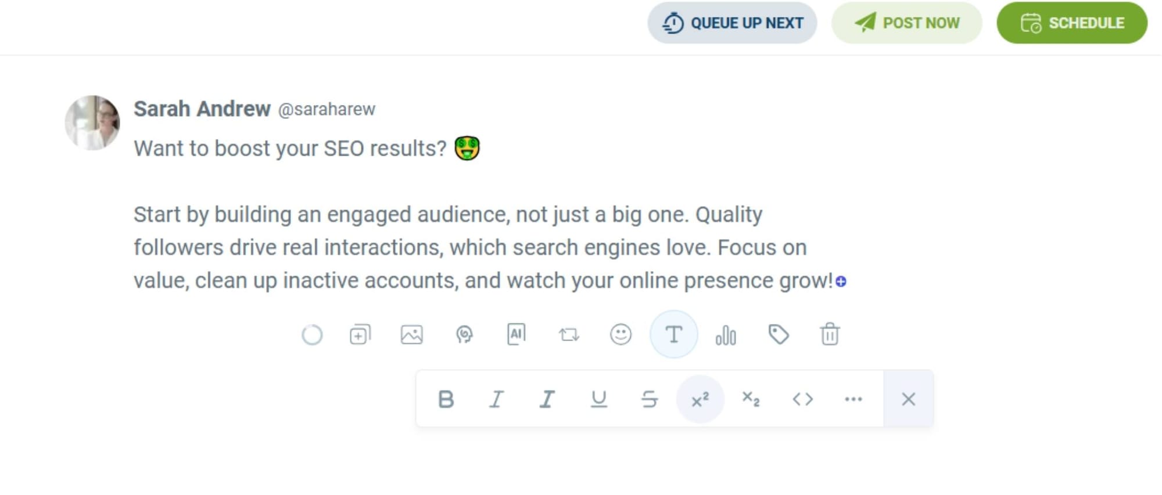
Task: Apply strikethrough to text
Action: pyautogui.click(x=650, y=399)
